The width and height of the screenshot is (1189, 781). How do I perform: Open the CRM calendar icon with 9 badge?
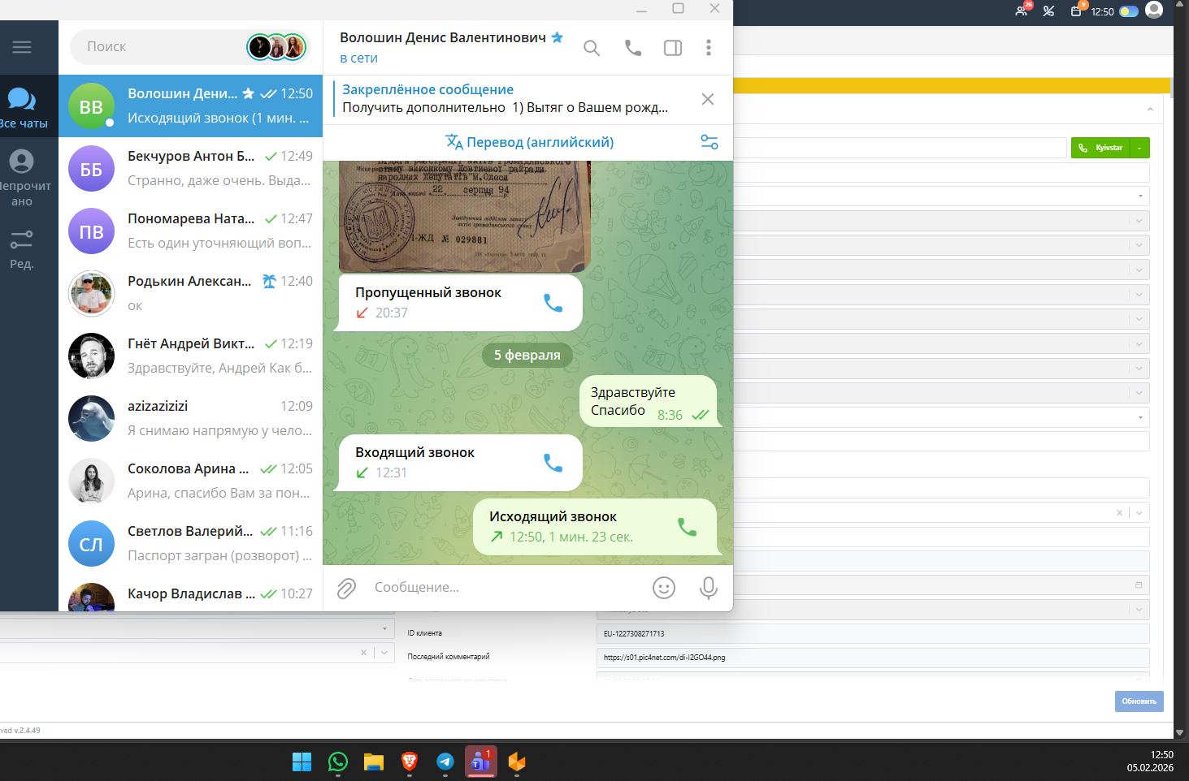(1077, 11)
